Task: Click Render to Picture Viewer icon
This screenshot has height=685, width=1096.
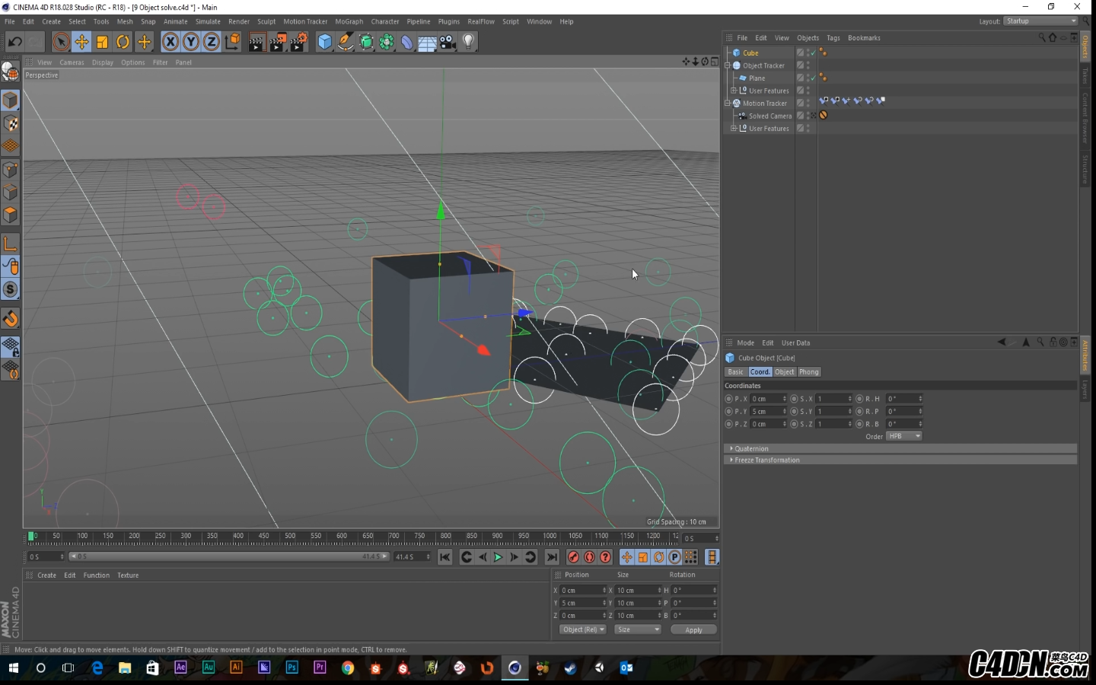Action: click(278, 42)
